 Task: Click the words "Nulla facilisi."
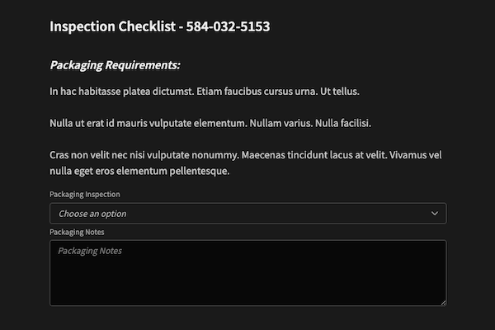click(343, 123)
